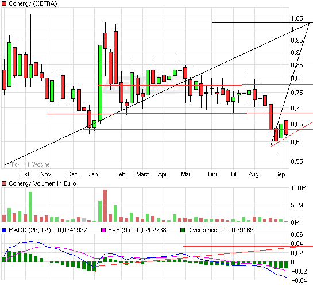
Task: Click the 'März' month axis label
Action: (x=142, y=174)
